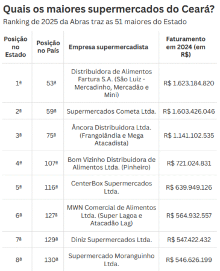This screenshot has width=220, height=271.
Task: Click the Bom Vizinho Distribuidora cell
Action: coord(112,163)
